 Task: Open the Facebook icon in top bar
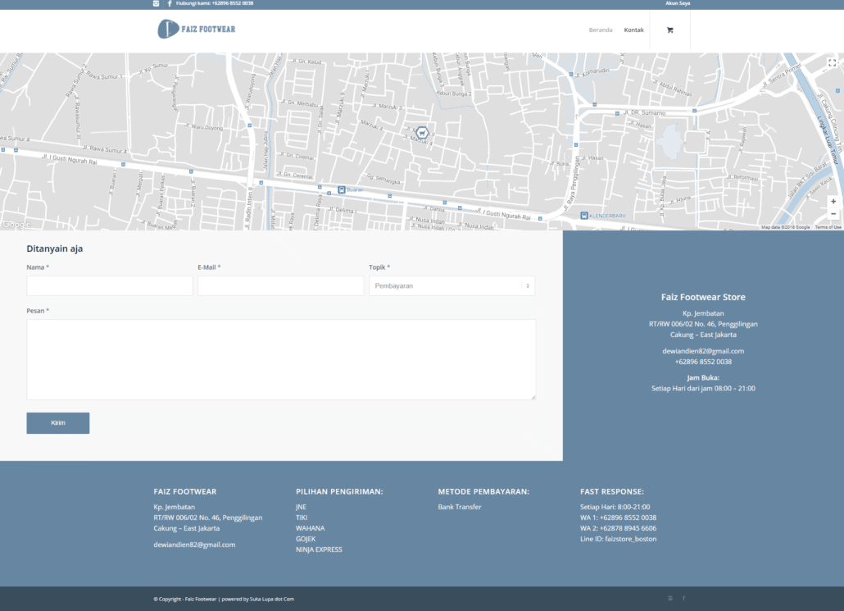[170, 3]
